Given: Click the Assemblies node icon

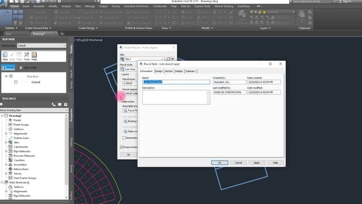Looking at the screenshot, I should tap(10, 164).
